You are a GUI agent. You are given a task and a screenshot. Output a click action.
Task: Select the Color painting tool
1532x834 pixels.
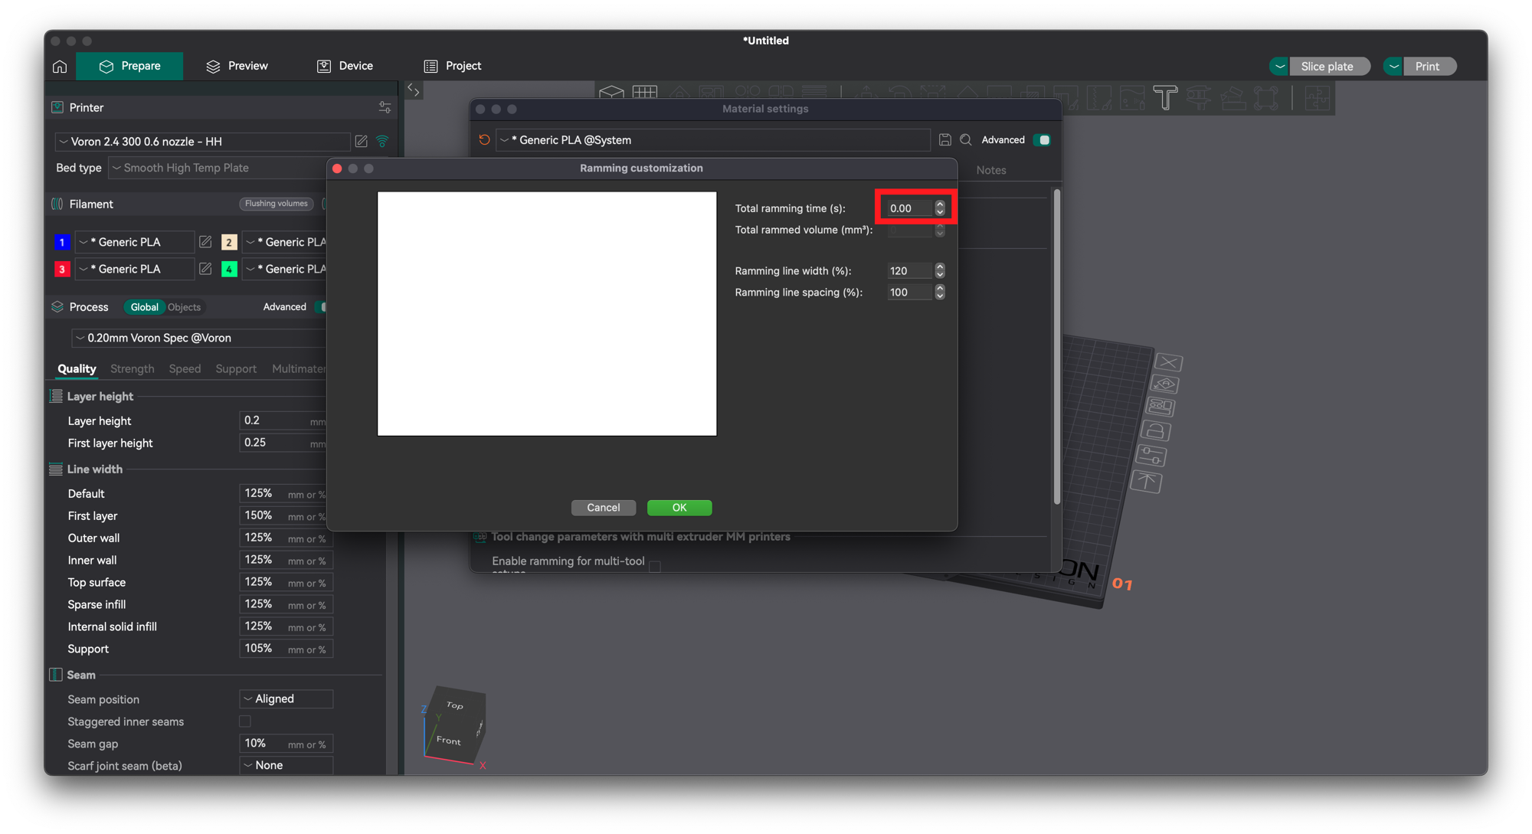[x=1131, y=97]
